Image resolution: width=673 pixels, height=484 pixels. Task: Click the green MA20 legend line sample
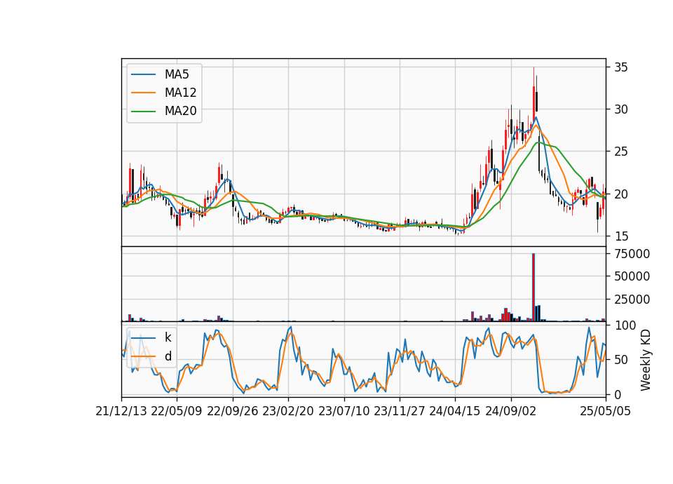pos(143,111)
